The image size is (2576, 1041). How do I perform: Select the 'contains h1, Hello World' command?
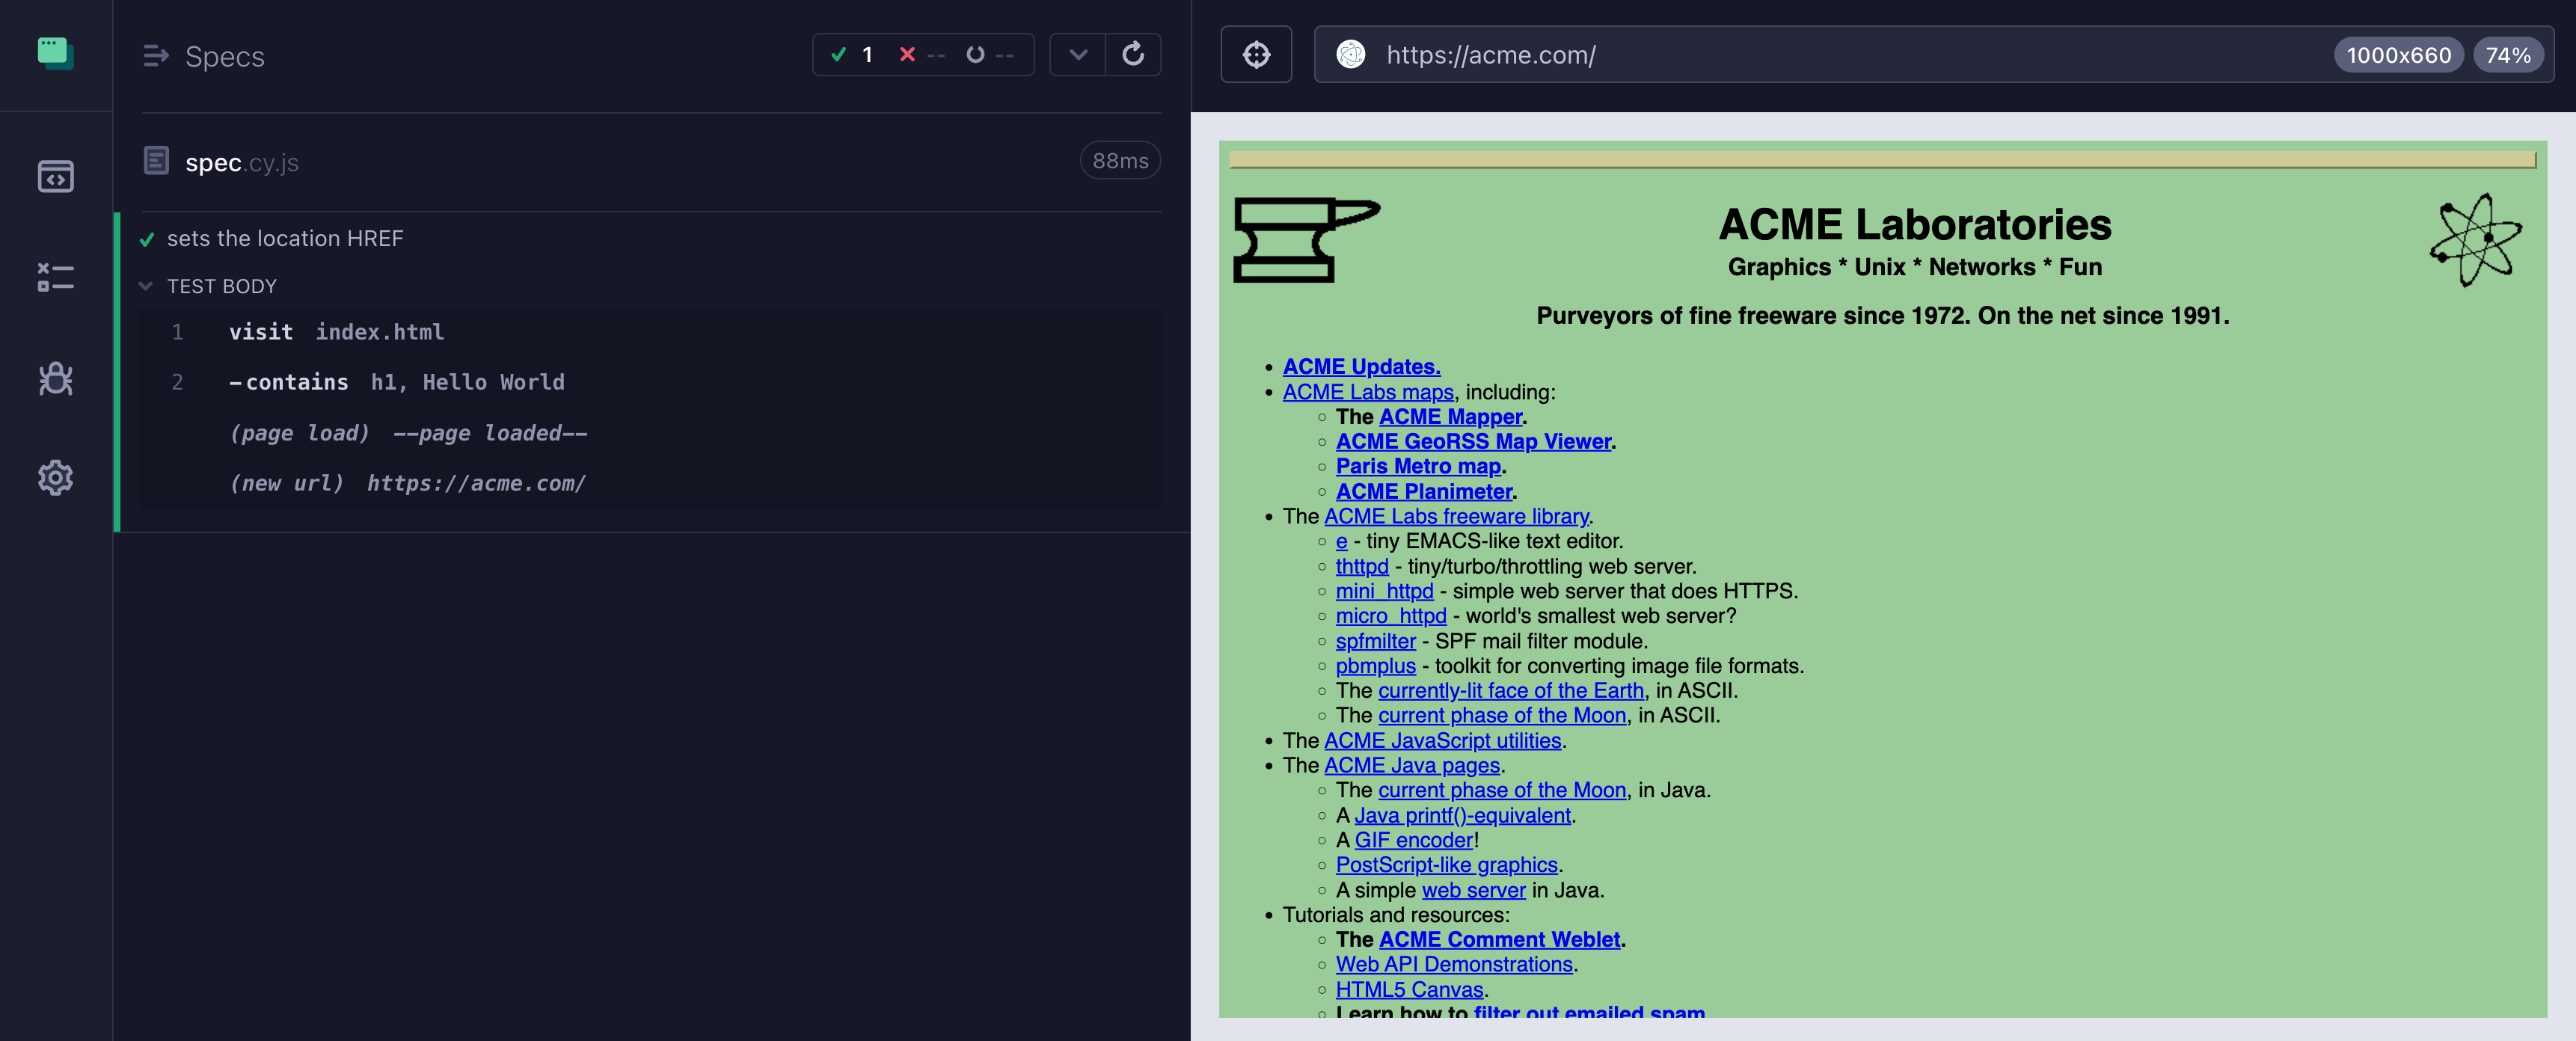650,382
